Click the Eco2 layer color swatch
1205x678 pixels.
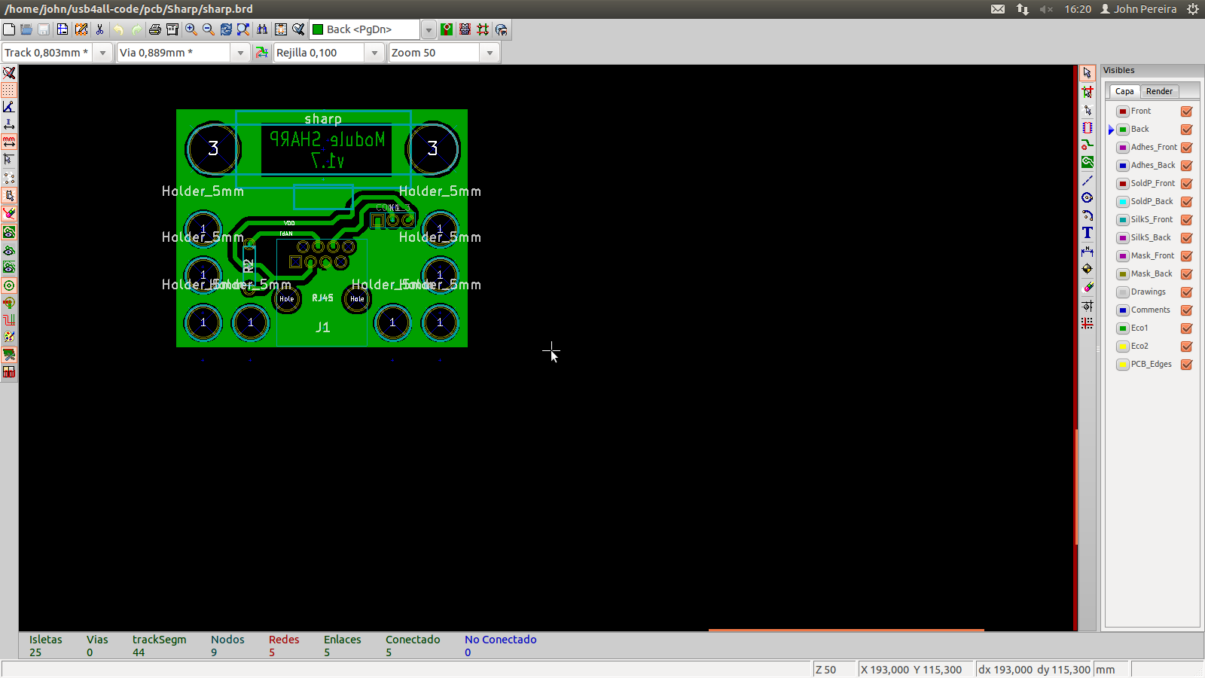[1123, 347]
